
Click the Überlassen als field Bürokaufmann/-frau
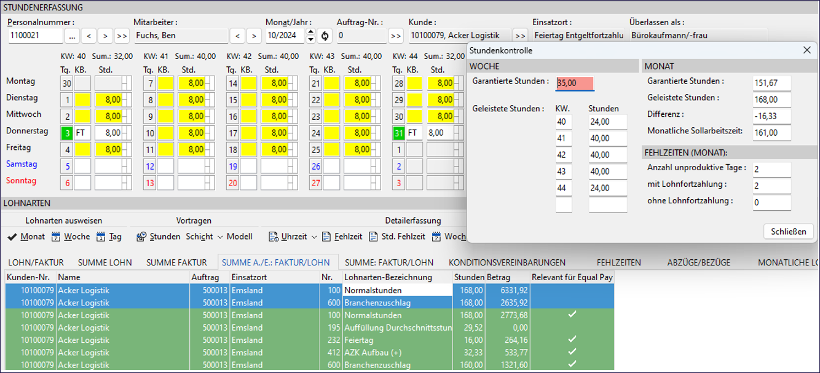tap(698, 36)
